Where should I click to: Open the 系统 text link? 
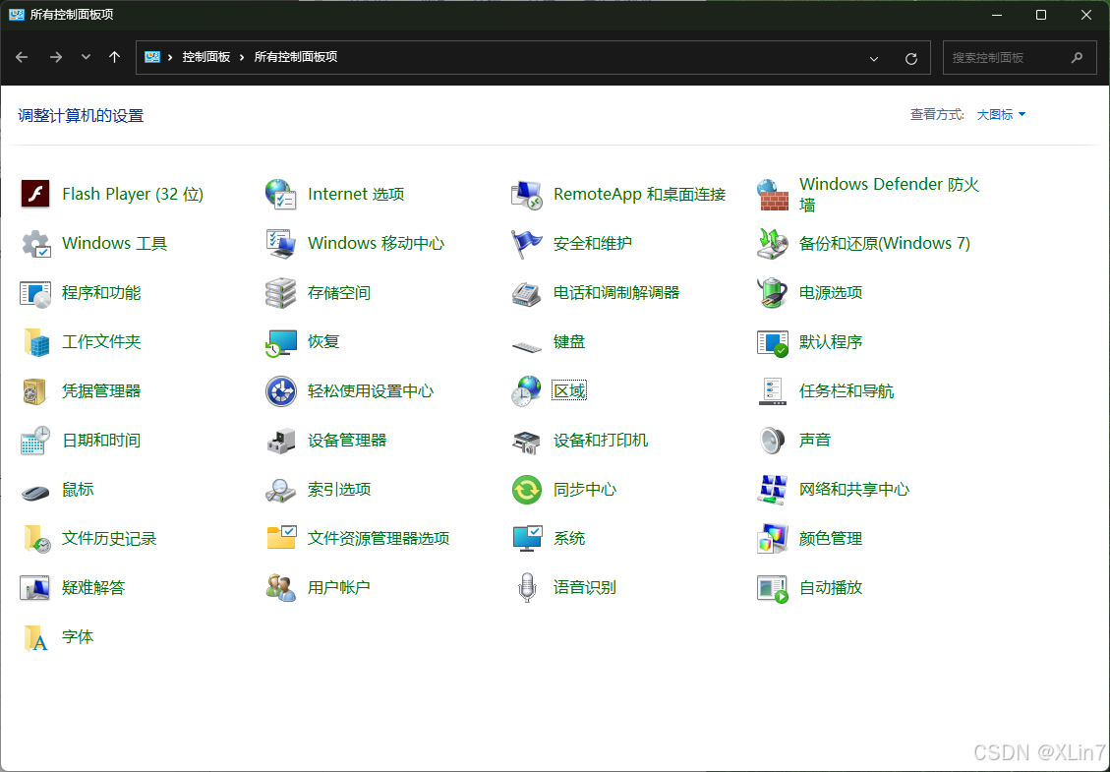[x=569, y=538]
